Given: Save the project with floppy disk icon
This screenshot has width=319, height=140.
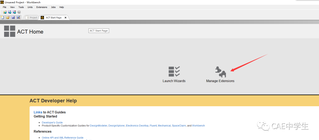Looking at the screenshot, I should tap(13, 17).
